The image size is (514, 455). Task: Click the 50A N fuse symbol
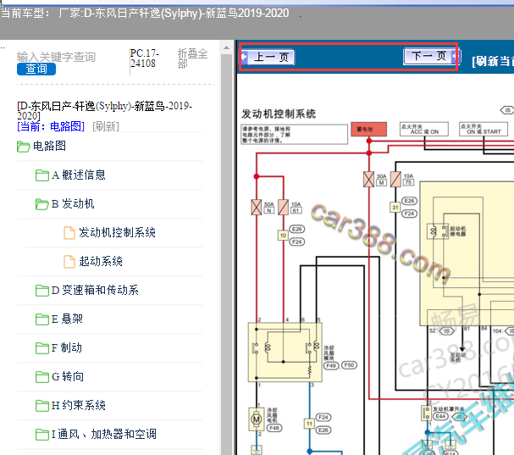pos(257,208)
